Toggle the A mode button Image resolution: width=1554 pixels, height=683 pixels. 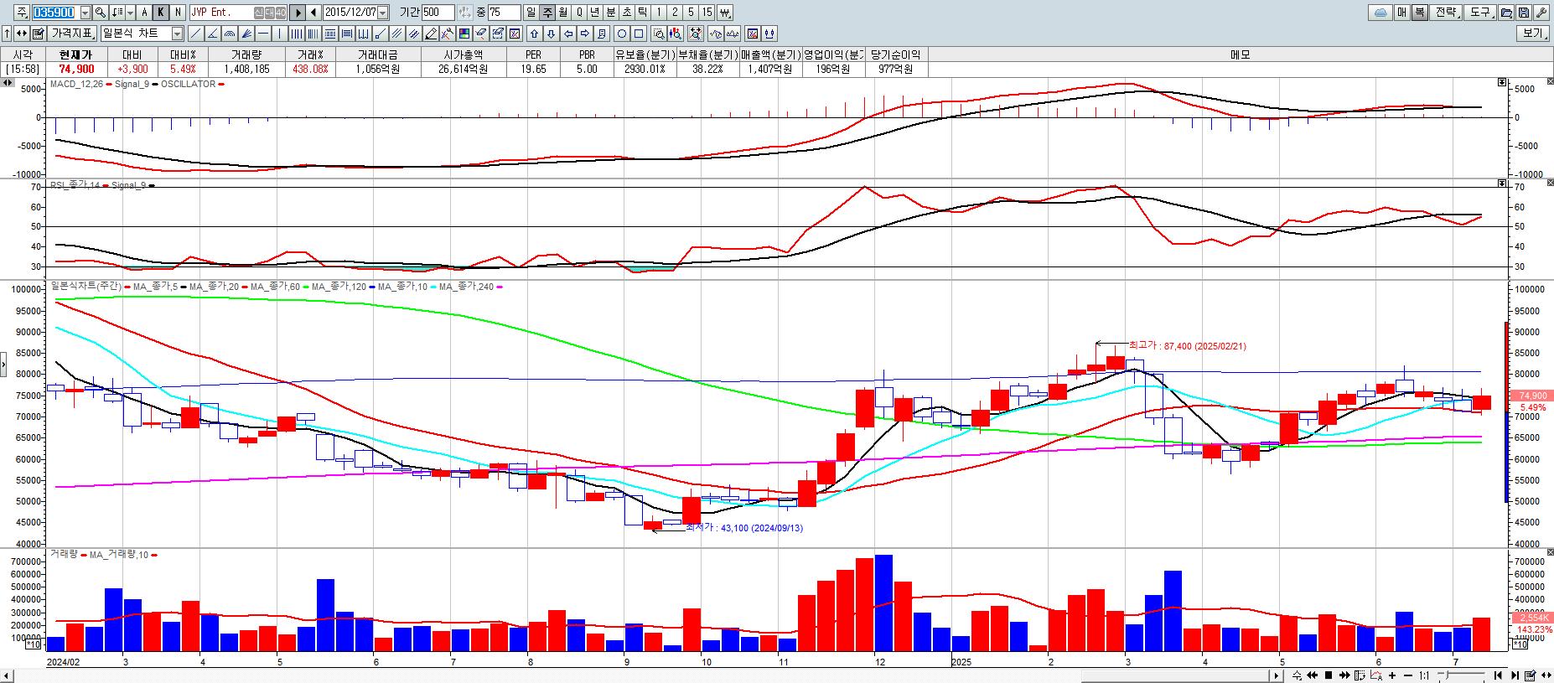(144, 13)
